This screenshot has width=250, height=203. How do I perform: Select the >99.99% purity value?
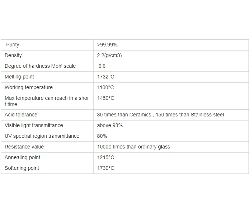(x=107, y=45)
